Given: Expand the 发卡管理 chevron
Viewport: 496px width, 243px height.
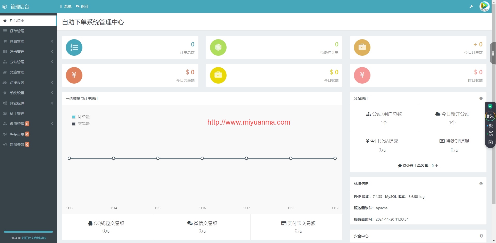Looking at the screenshot, I should pos(52,52).
